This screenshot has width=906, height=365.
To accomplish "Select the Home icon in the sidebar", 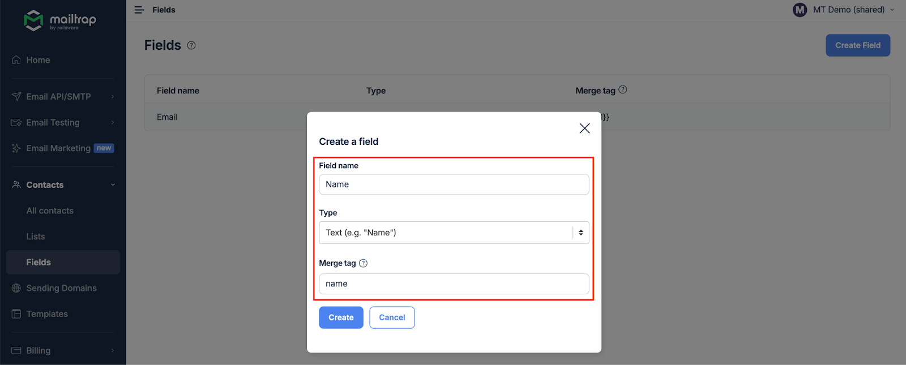I will (16, 59).
